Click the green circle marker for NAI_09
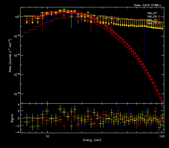Viewport: 169px width, 148px height. pyautogui.click(x=159, y=17)
